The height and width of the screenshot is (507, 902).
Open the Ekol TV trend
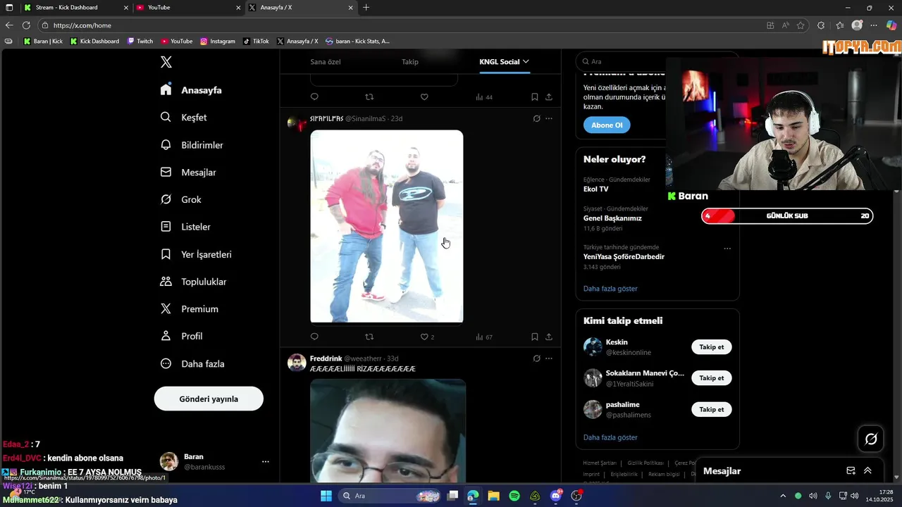[x=596, y=189]
